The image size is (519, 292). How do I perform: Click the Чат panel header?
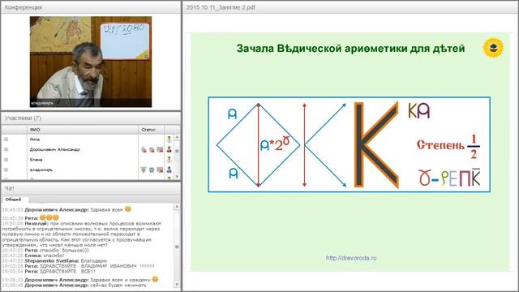[x=91, y=188]
